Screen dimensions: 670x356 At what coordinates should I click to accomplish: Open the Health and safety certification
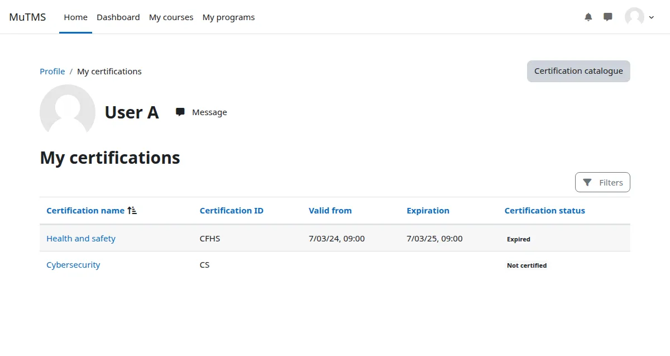(x=80, y=238)
